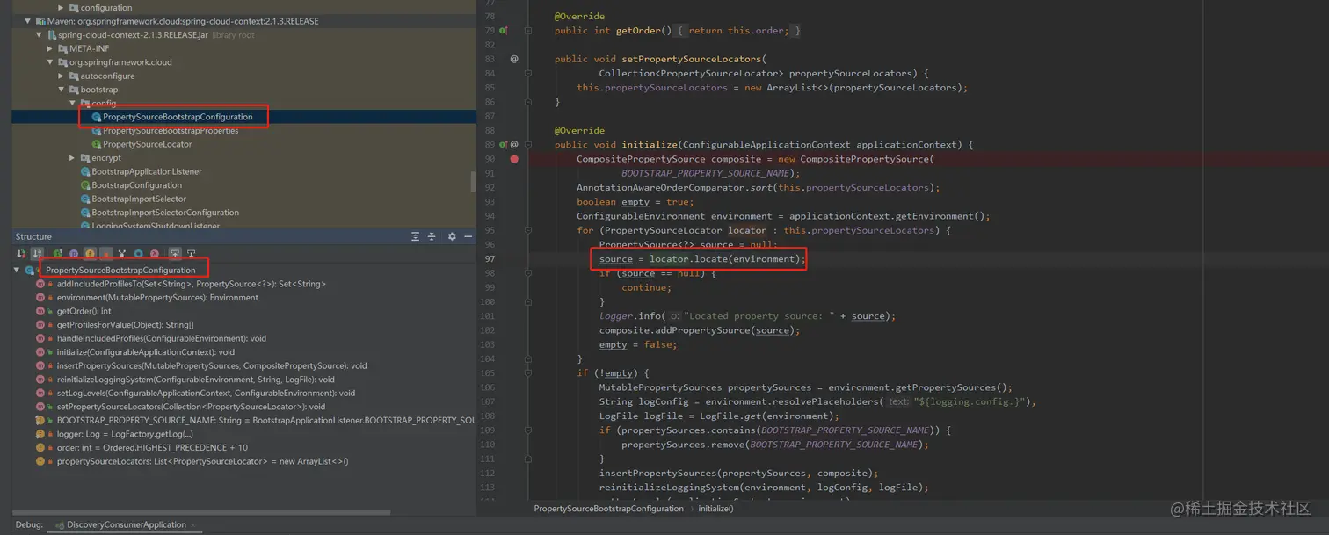Click override gutter icon on line 79
This screenshot has width=1329, height=535.
click(x=503, y=31)
